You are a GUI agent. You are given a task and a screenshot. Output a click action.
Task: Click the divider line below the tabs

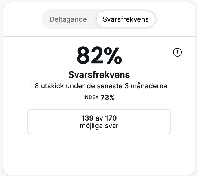tap(99, 36)
